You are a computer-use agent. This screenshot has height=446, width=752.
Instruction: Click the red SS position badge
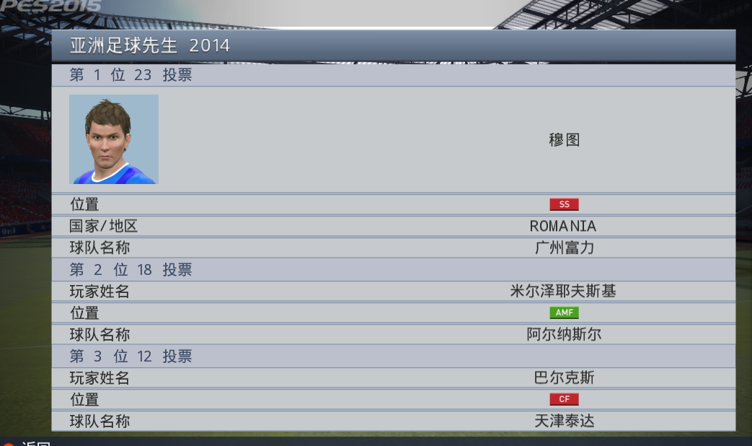(564, 204)
